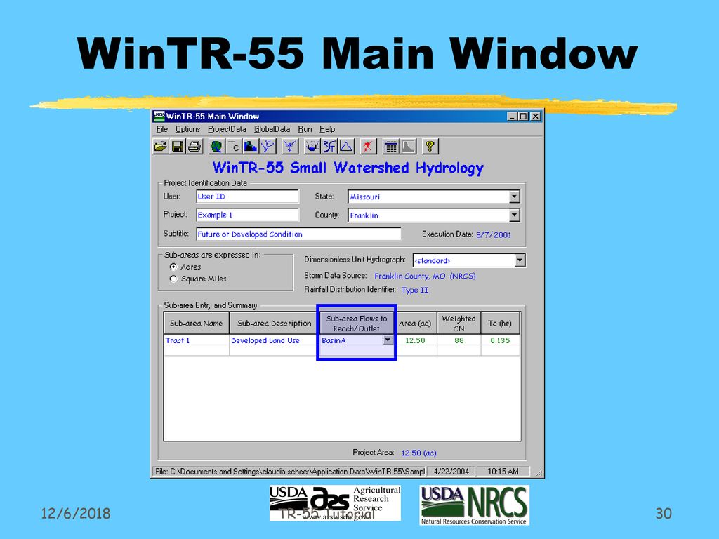The height and width of the screenshot is (539, 719).
Task: Click the RfT rainfall distribution icon
Action: pyautogui.click(x=329, y=147)
